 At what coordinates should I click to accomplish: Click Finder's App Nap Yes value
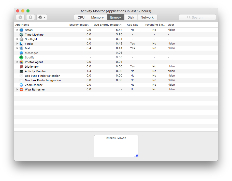pyautogui.click(x=133, y=44)
